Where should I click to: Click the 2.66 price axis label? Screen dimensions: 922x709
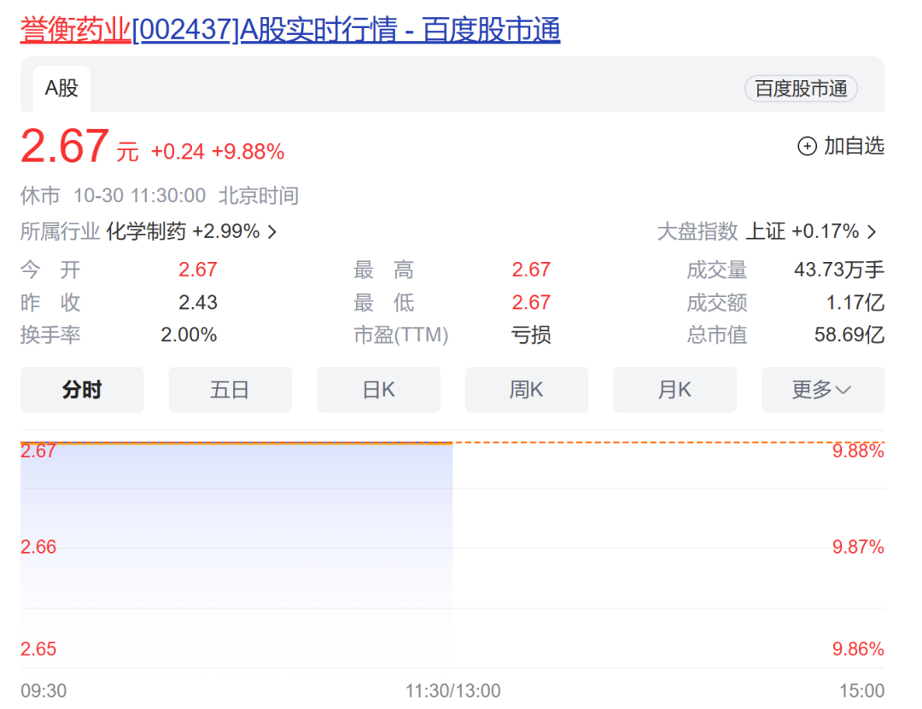[38, 548]
